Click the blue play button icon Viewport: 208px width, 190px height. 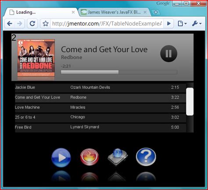point(61,158)
